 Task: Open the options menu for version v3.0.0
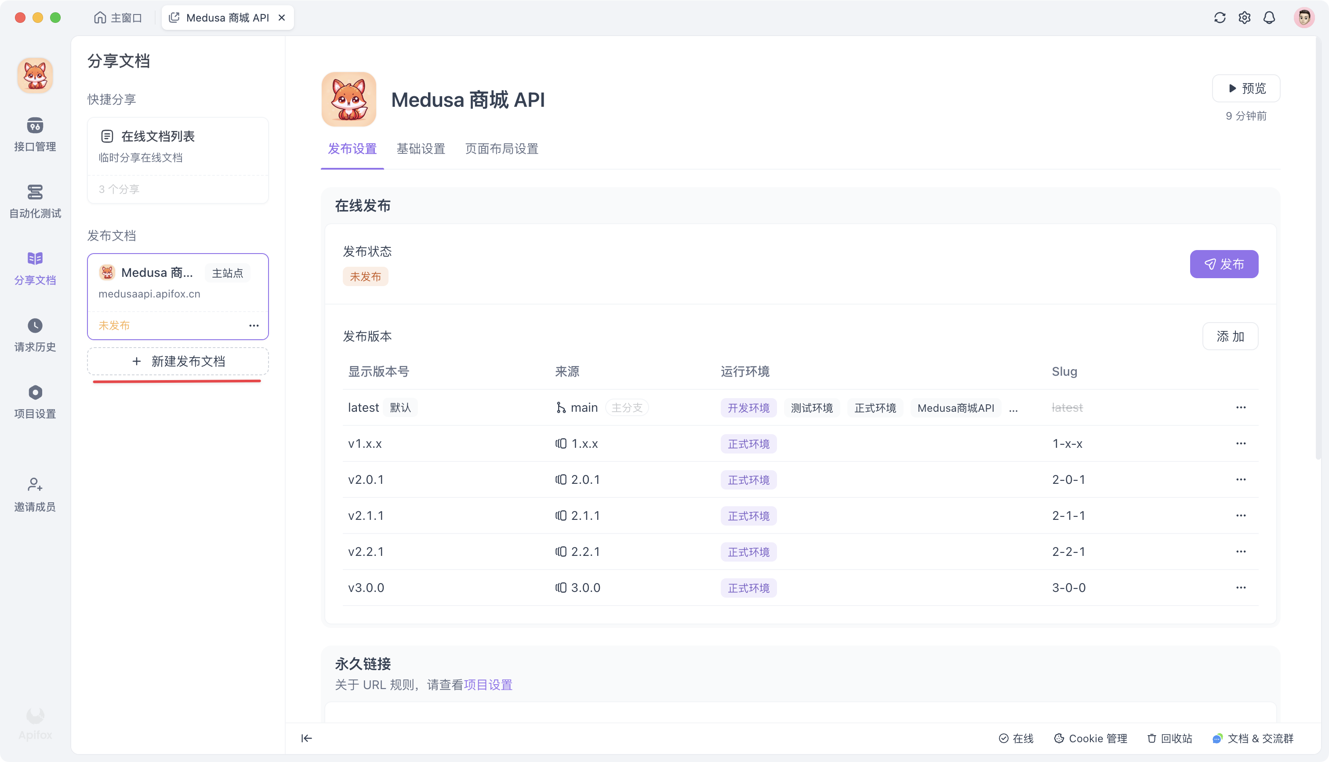(1241, 587)
